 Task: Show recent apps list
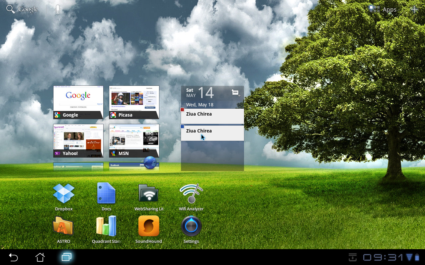click(x=66, y=257)
